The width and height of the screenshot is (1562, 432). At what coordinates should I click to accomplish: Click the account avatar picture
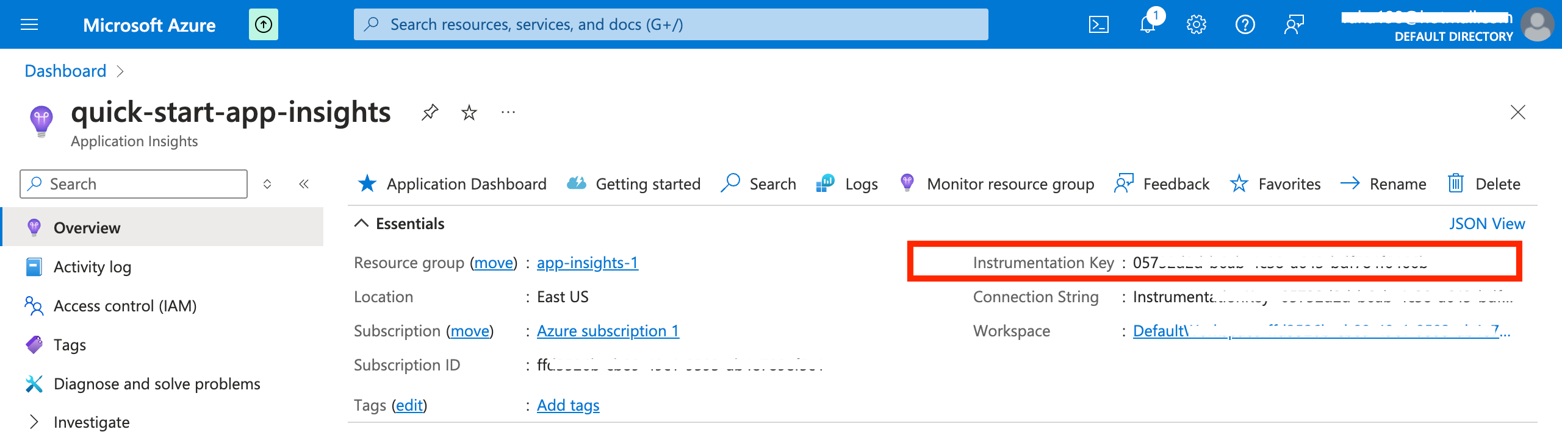point(1537,24)
